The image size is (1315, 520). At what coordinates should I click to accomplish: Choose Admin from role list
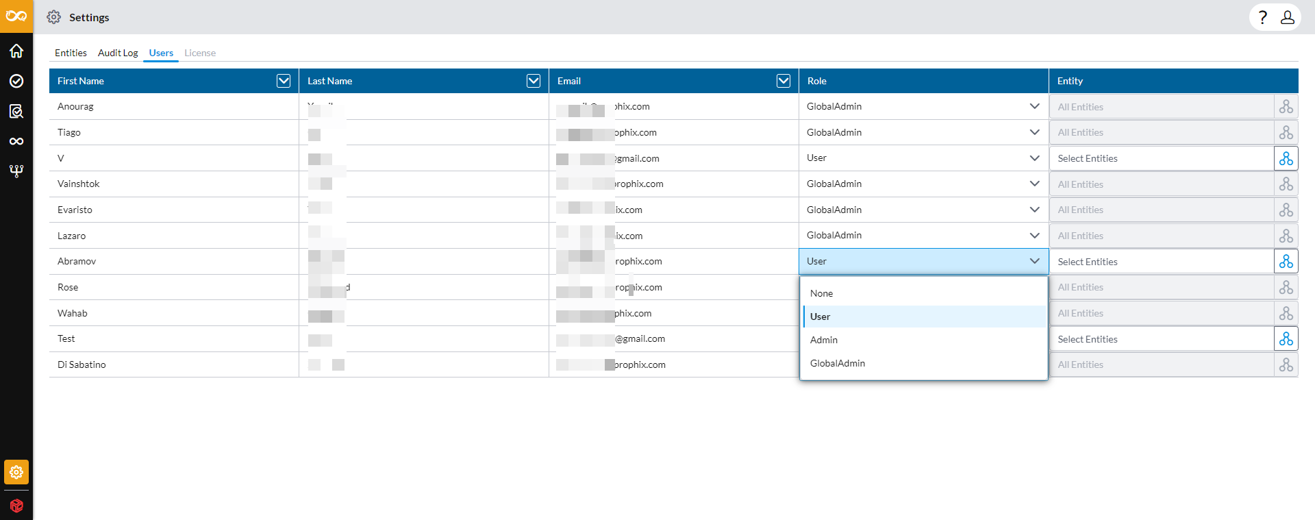[924, 340]
